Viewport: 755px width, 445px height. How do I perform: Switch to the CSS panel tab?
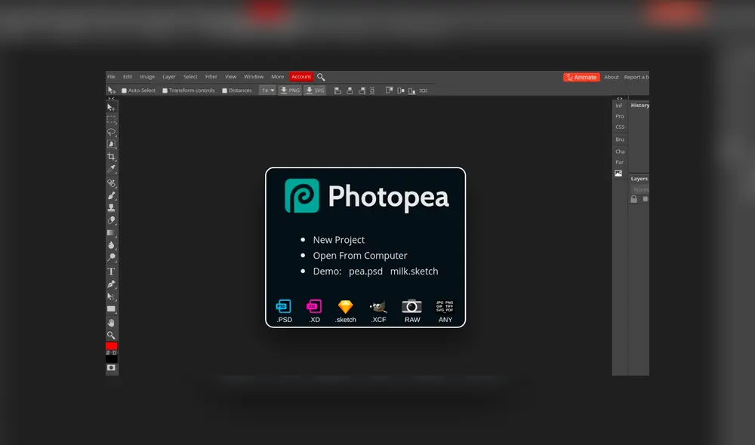click(619, 127)
